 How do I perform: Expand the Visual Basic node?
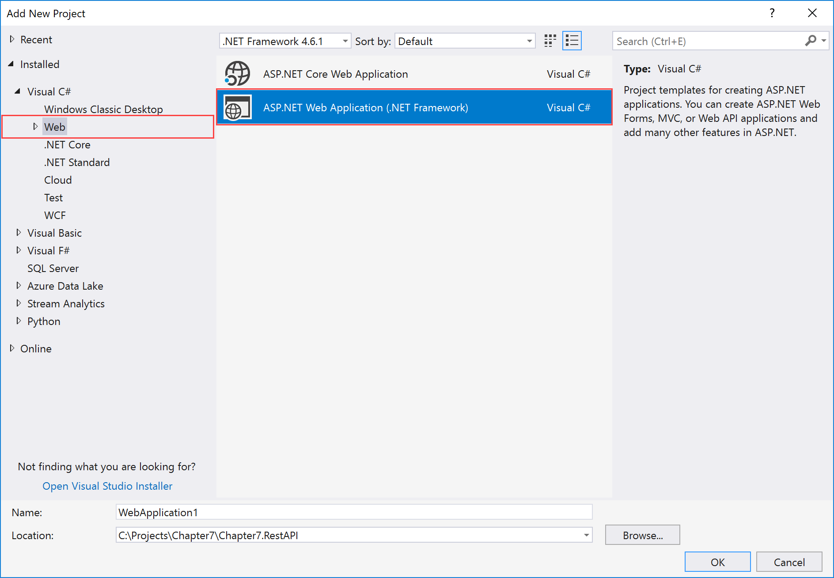coord(19,232)
